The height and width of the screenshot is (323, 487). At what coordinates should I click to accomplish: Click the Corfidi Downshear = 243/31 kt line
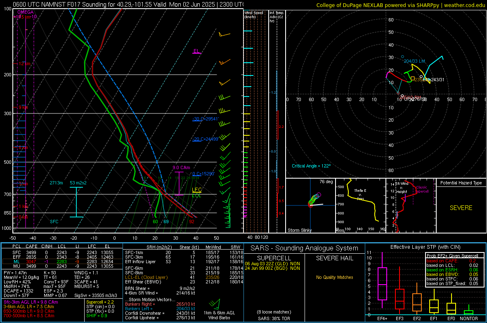click(x=160, y=313)
